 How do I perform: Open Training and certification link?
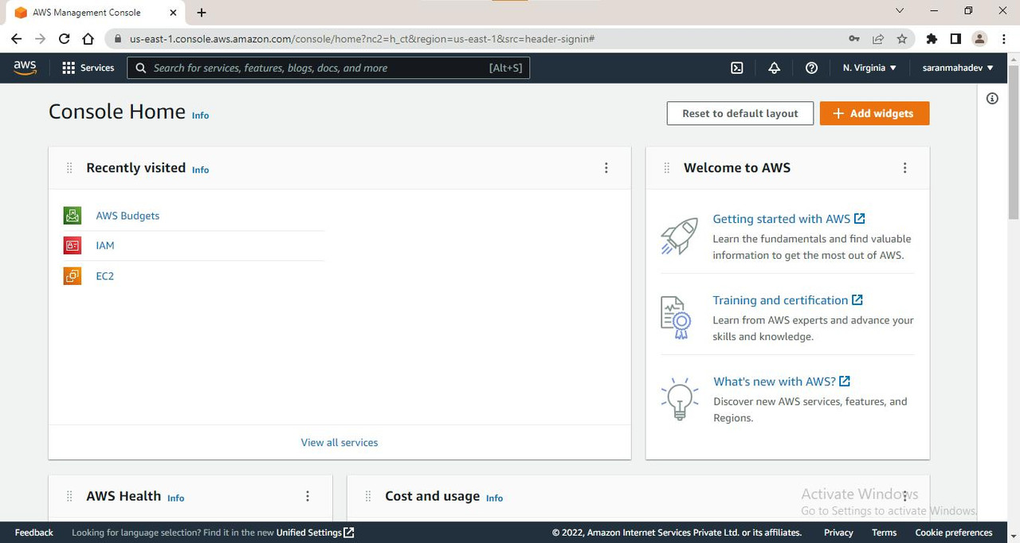coord(787,300)
